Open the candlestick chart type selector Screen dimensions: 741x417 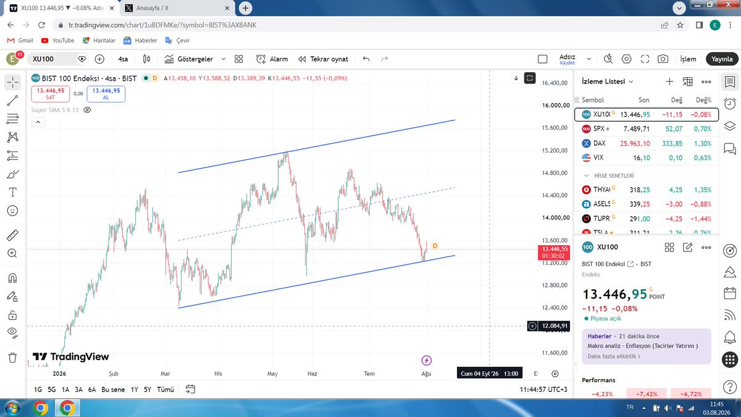pos(146,59)
